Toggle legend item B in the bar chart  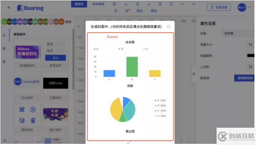[x=121, y=49]
